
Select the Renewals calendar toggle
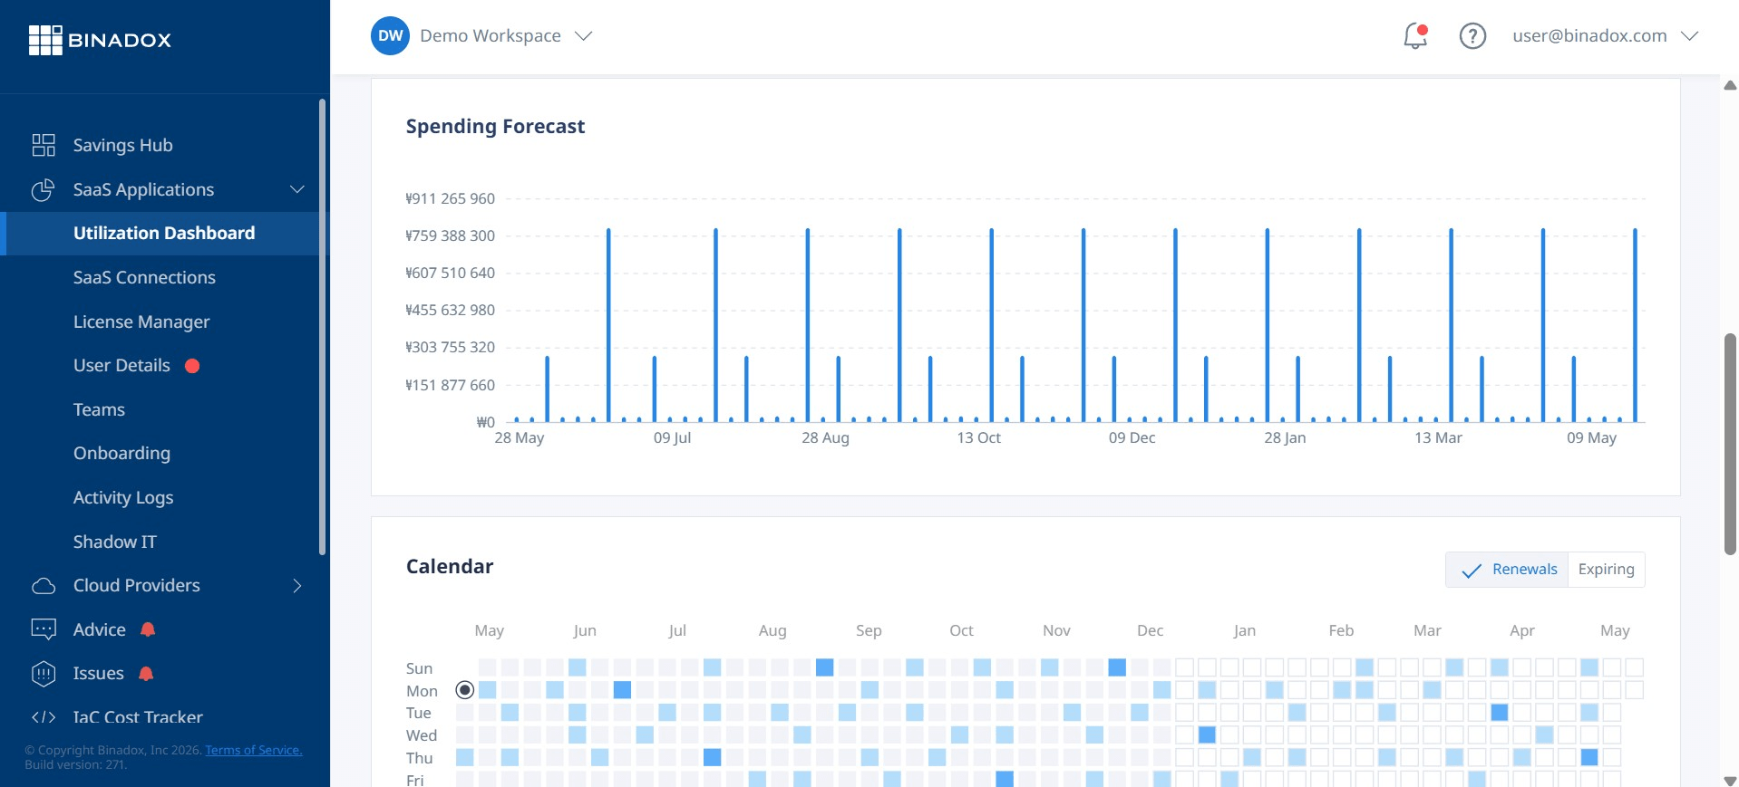1507,570
